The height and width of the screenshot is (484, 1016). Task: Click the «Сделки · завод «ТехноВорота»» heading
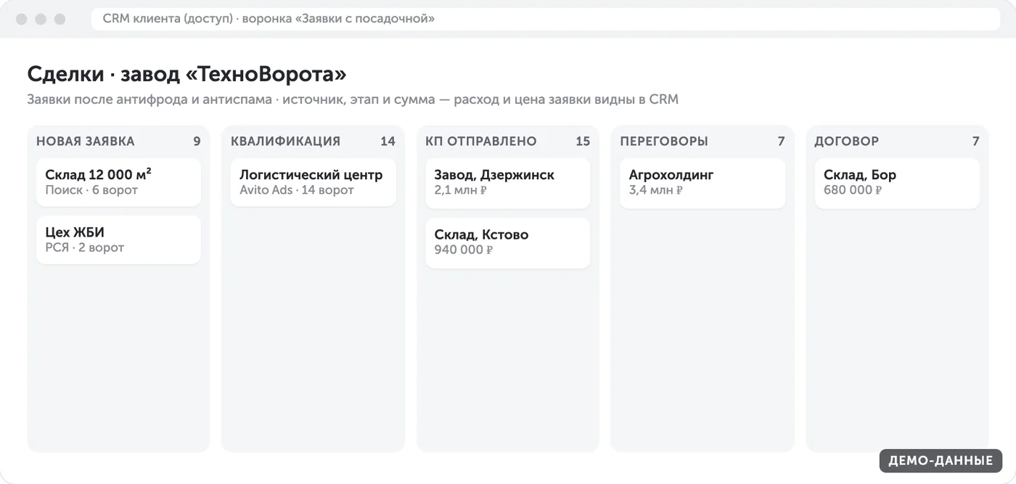click(187, 74)
